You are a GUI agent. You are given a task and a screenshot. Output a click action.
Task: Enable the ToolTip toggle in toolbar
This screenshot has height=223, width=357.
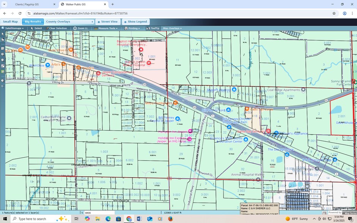(x=153, y=28)
